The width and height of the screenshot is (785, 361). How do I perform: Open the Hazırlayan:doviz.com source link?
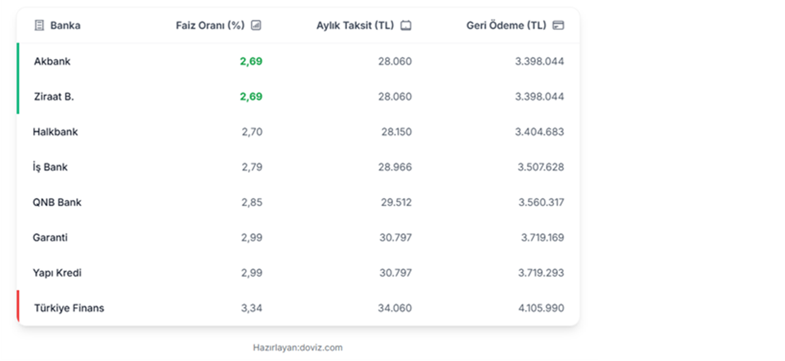(x=297, y=348)
